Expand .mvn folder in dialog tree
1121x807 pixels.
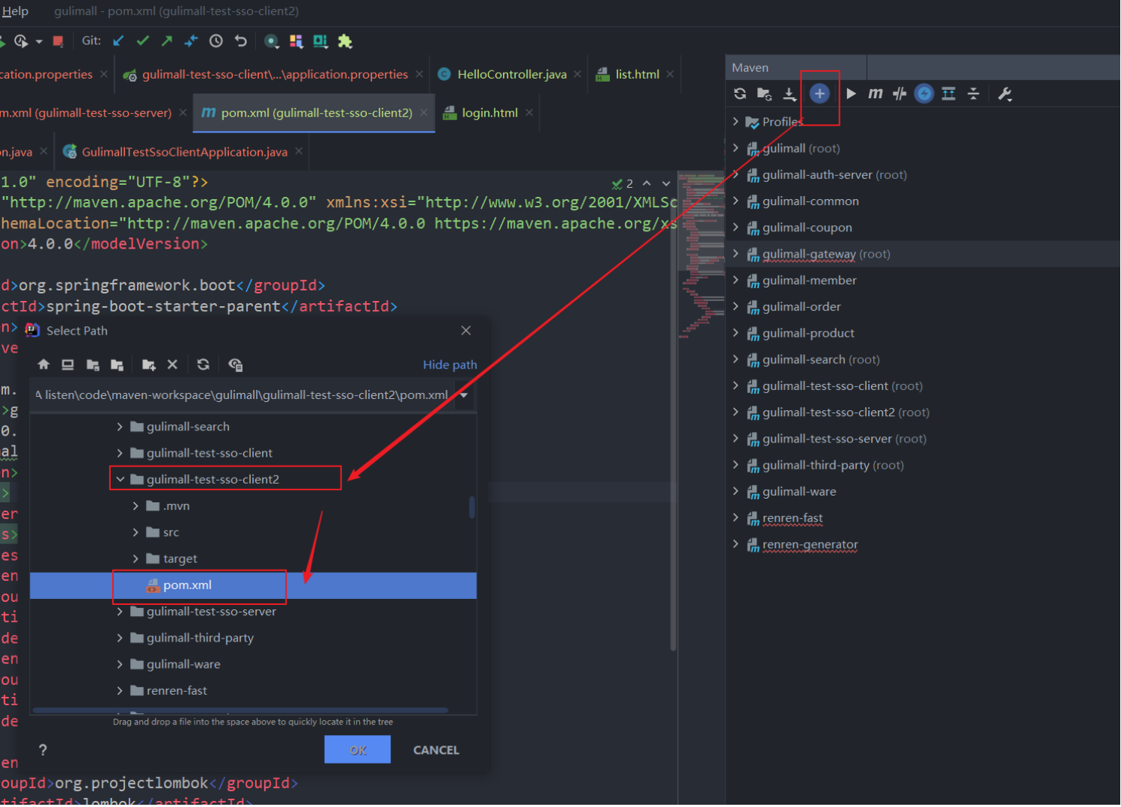pyautogui.click(x=135, y=506)
